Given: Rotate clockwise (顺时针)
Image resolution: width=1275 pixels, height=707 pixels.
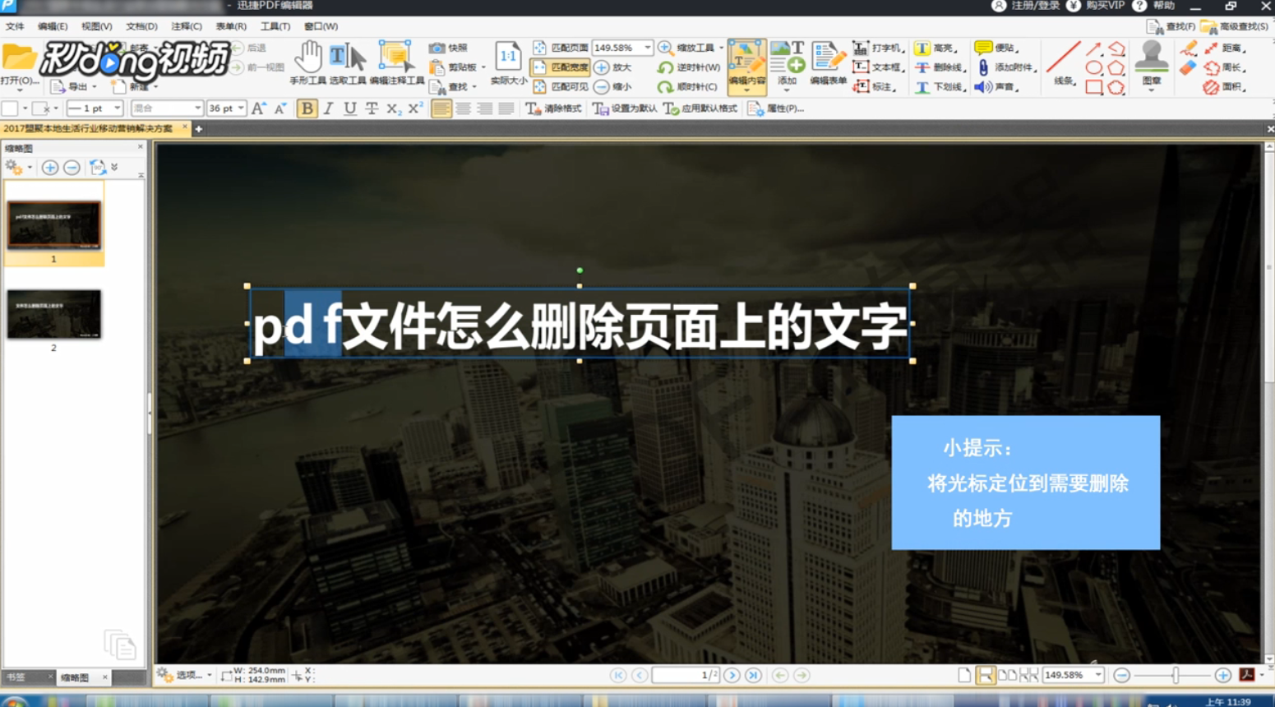Looking at the screenshot, I should [x=687, y=86].
